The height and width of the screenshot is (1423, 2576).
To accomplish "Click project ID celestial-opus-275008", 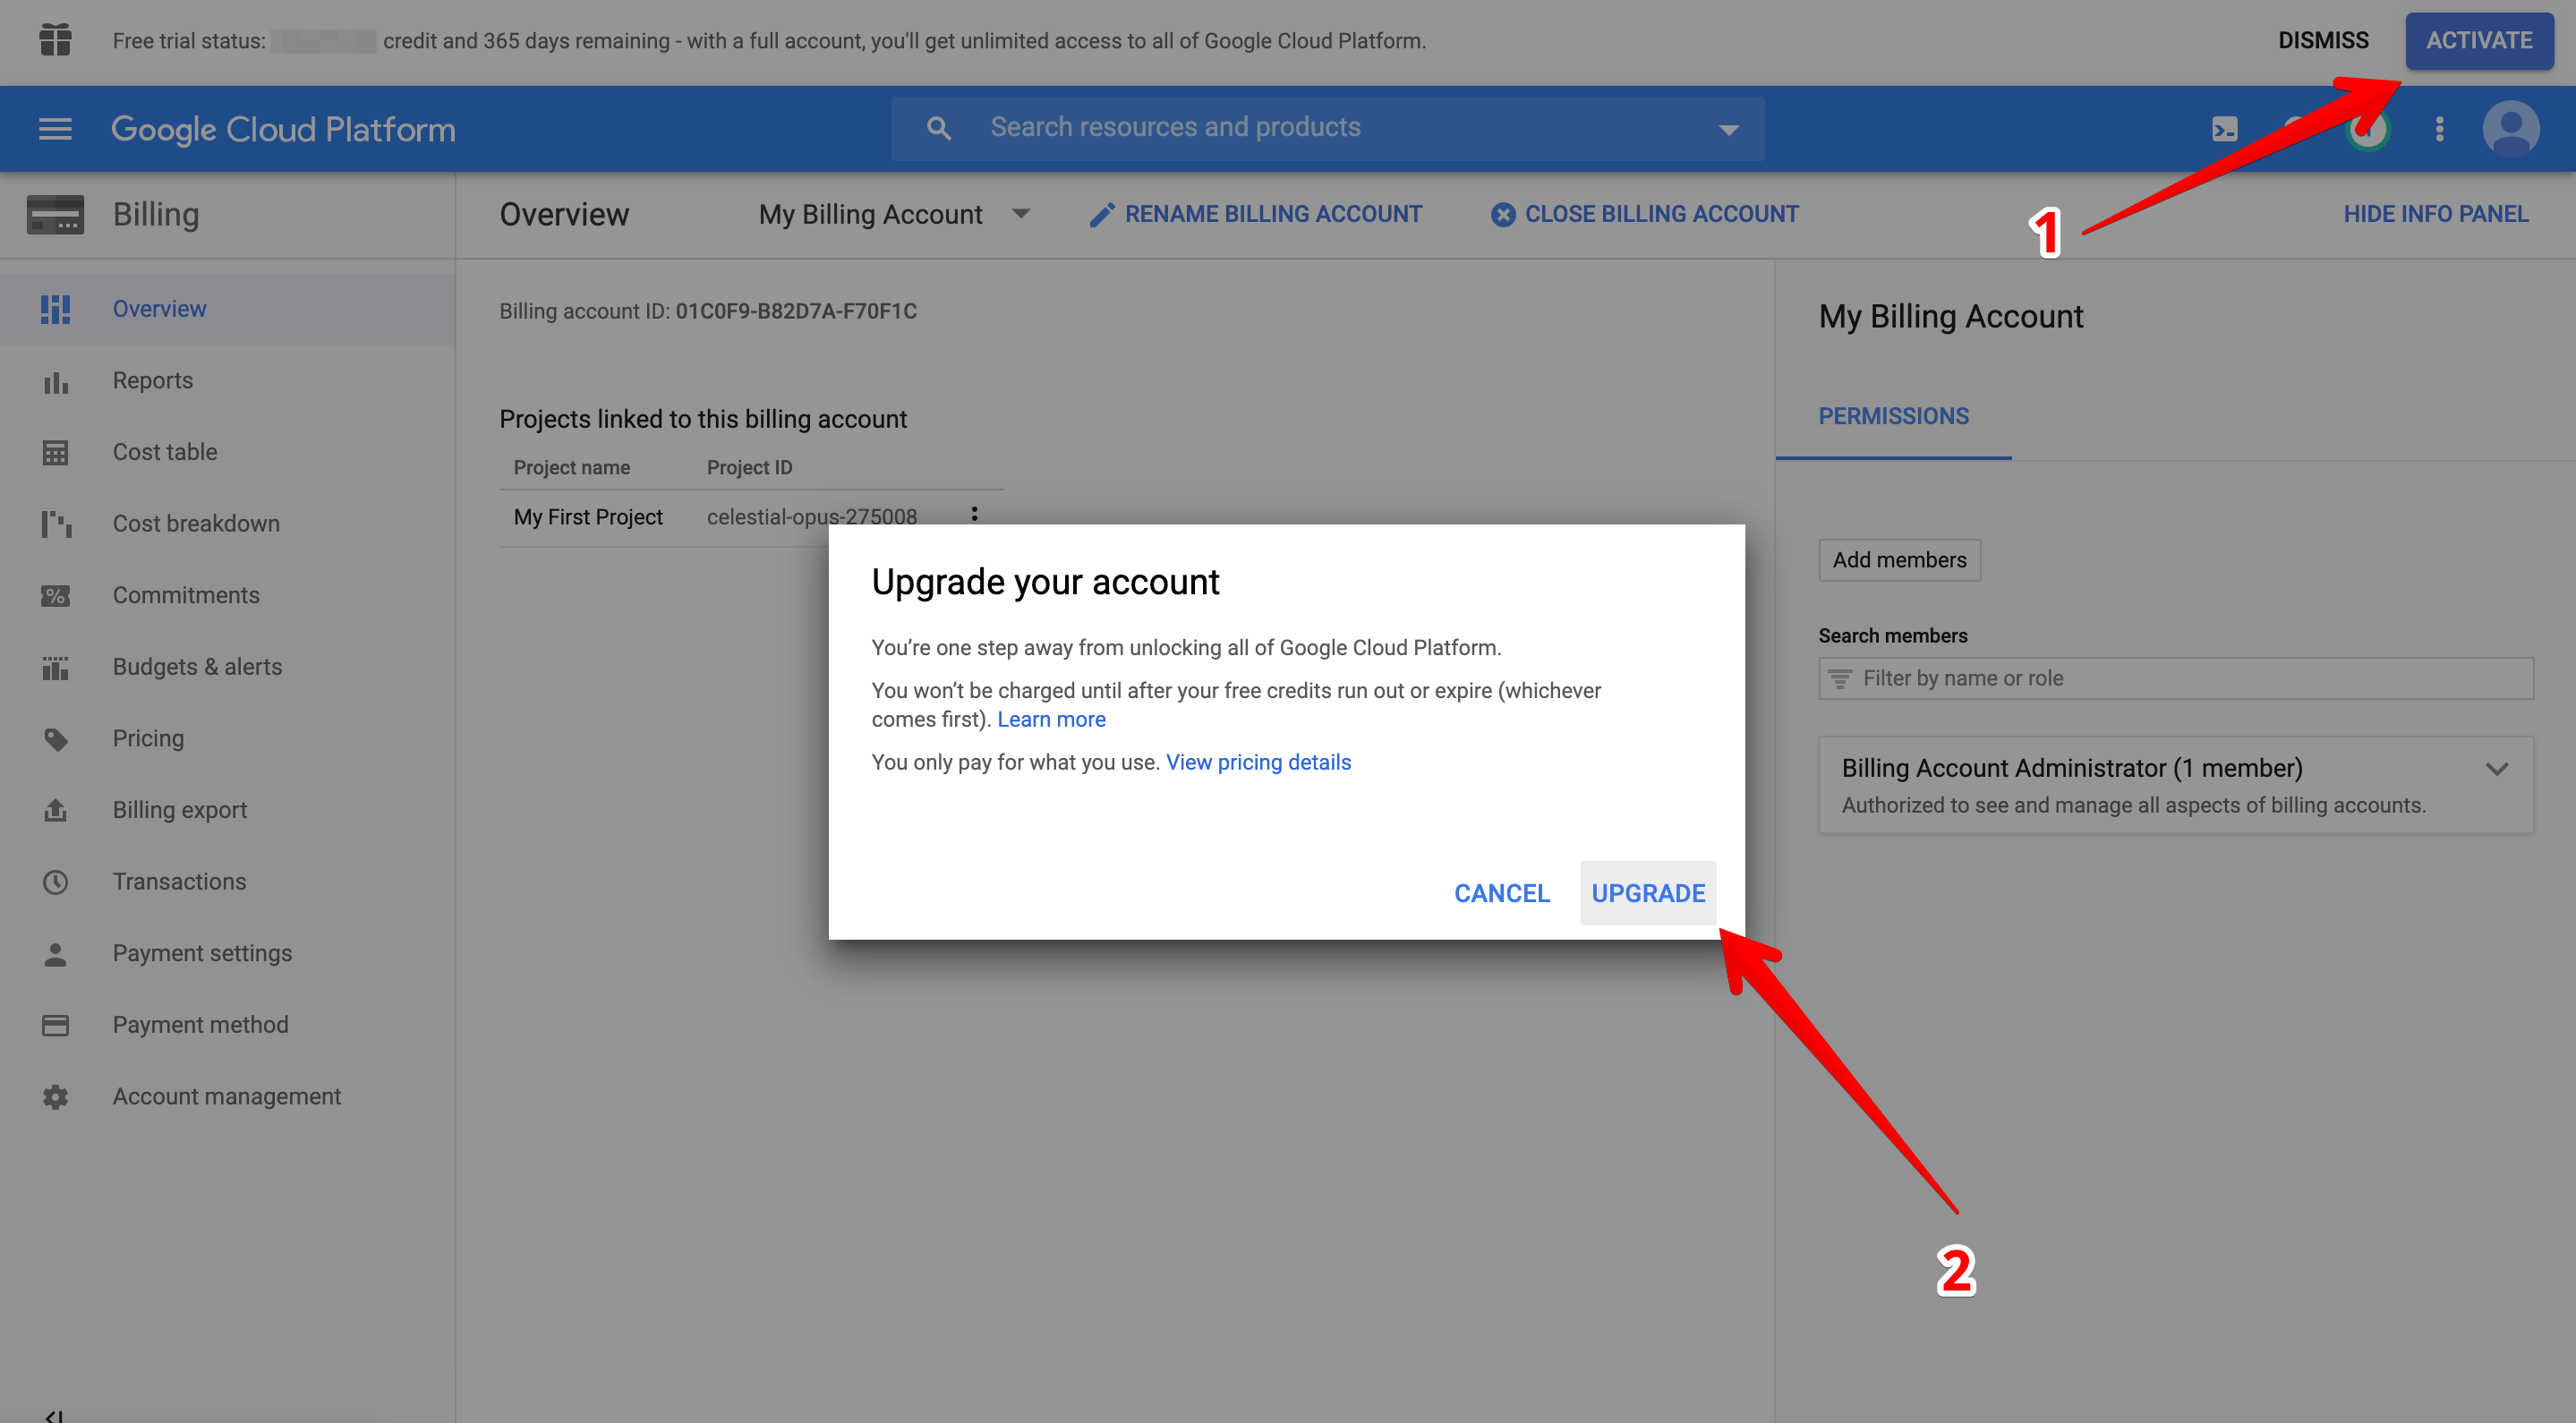I will pyautogui.click(x=811, y=517).
